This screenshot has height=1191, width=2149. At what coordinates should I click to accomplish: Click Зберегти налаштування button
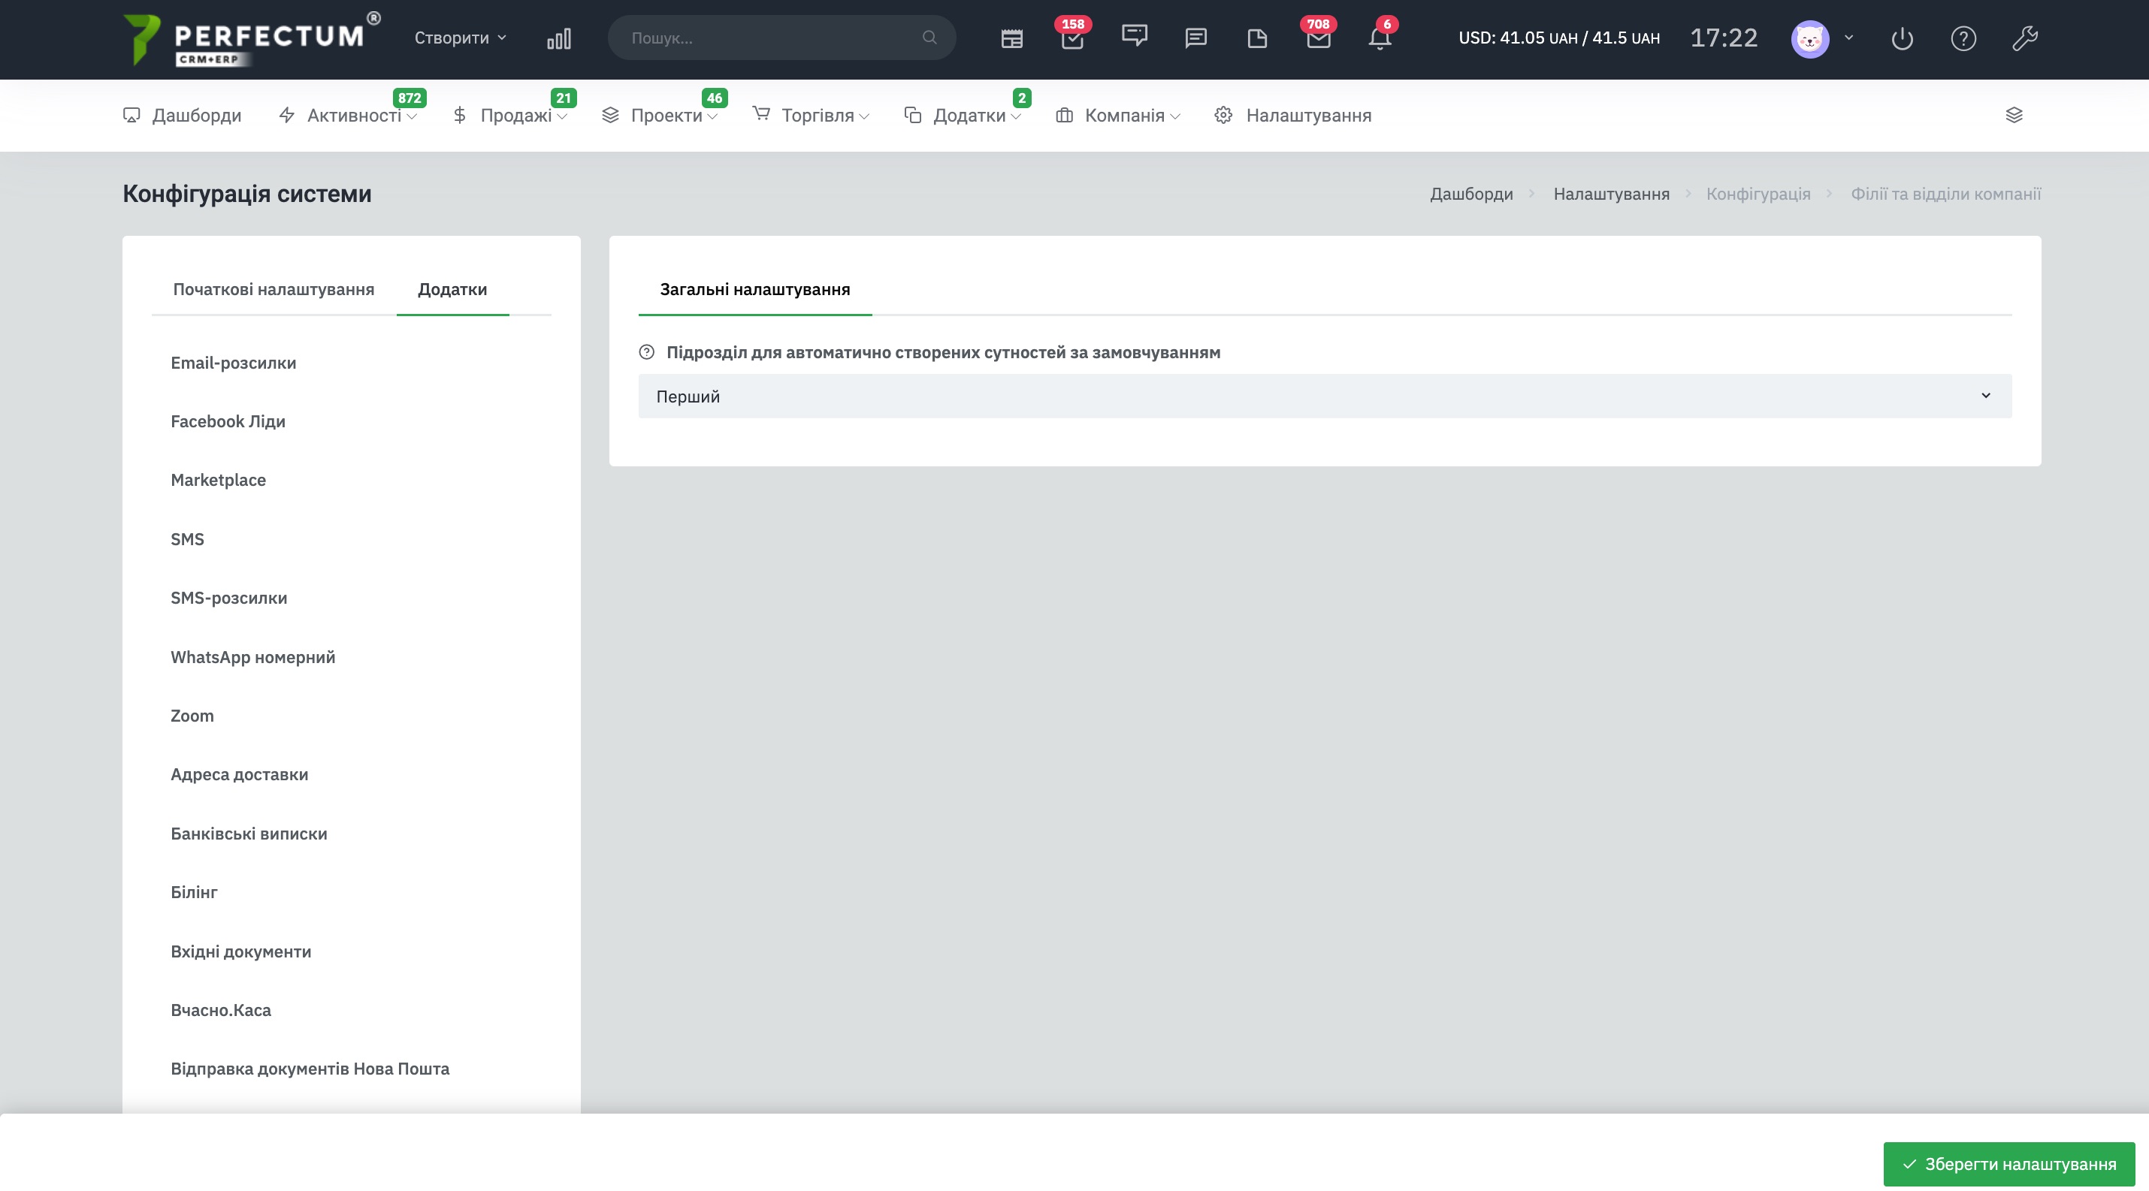click(x=2008, y=1163)
